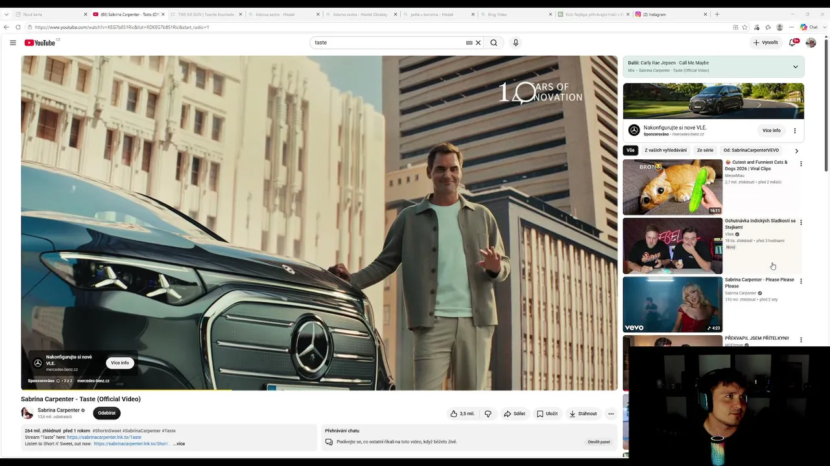Bookmark this page with the star icon
Screen dimensions: 830x466
[744, 27]
